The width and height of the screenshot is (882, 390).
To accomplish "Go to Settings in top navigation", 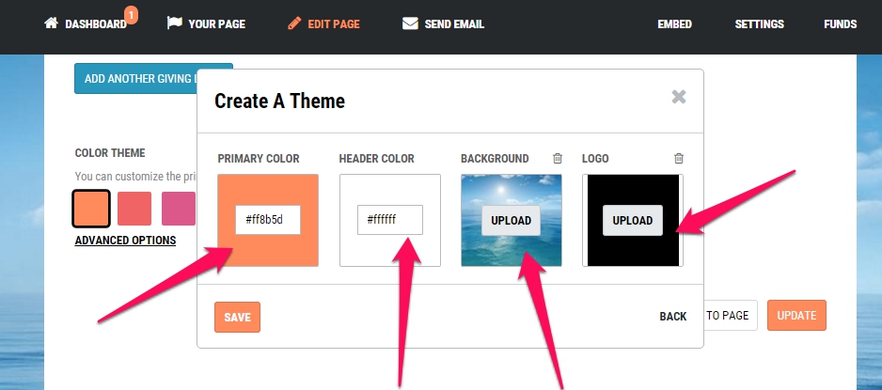I will pos(760,24).
